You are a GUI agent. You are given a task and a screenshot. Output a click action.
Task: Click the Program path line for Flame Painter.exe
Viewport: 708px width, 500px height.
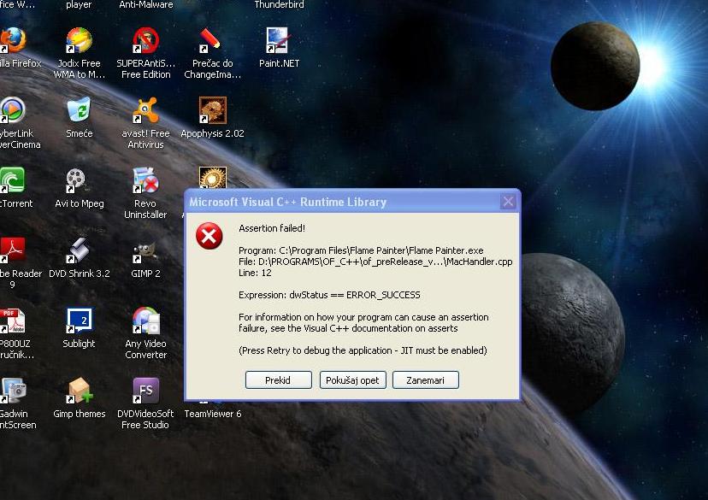(x=361, y=250)
